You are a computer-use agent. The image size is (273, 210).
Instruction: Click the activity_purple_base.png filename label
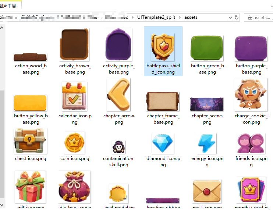(x=119, y=69)
